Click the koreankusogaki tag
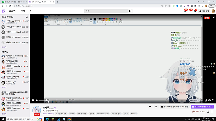 [103, 114]
